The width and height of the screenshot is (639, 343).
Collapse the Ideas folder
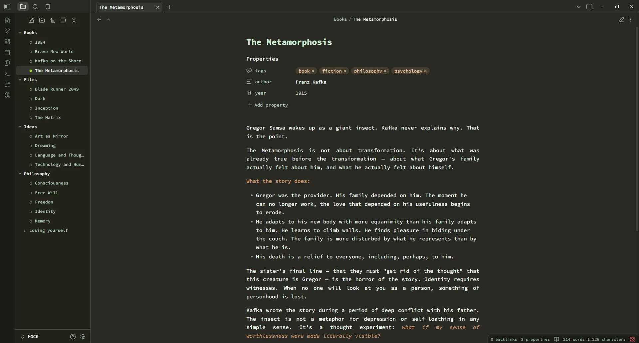click(20, 127)
